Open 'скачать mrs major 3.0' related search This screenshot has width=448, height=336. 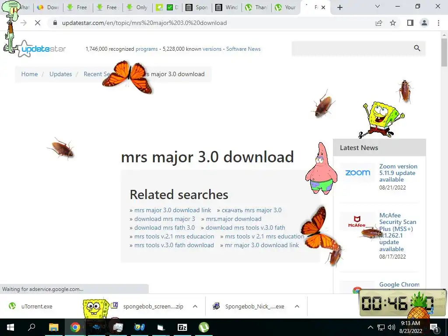(252, 210)
